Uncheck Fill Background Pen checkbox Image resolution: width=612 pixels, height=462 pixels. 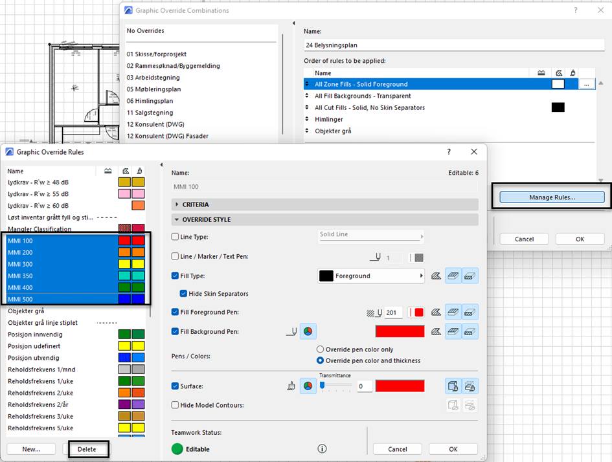pos(176,331)
